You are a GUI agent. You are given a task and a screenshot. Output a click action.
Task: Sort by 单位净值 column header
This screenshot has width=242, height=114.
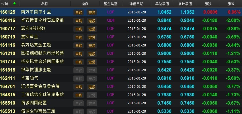click(162, 4)
